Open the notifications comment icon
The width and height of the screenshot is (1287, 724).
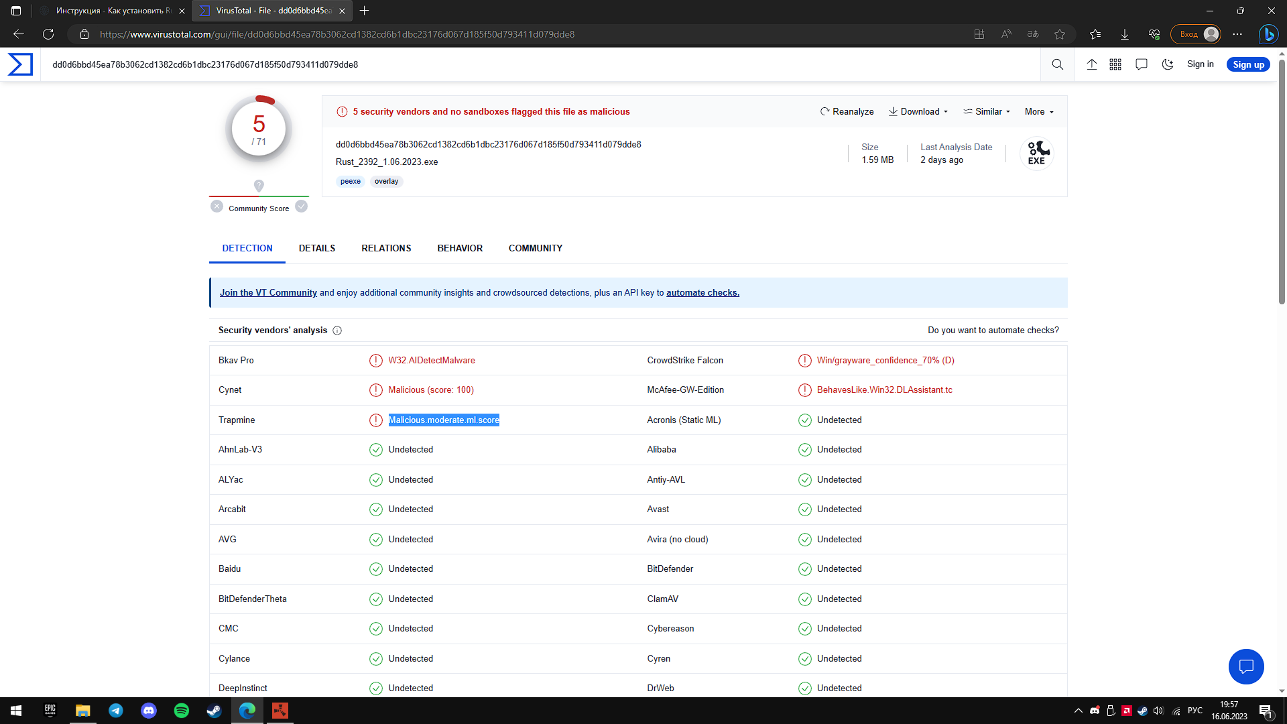pos(1141,64)
